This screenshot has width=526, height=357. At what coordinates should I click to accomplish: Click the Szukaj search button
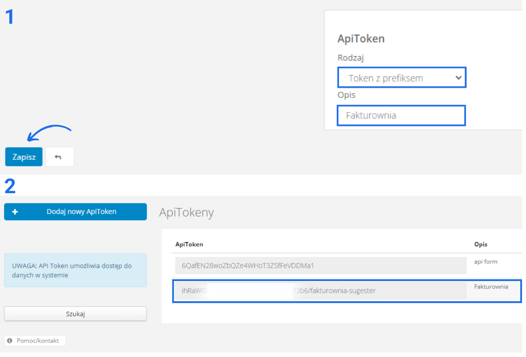(x=75, y=314)
